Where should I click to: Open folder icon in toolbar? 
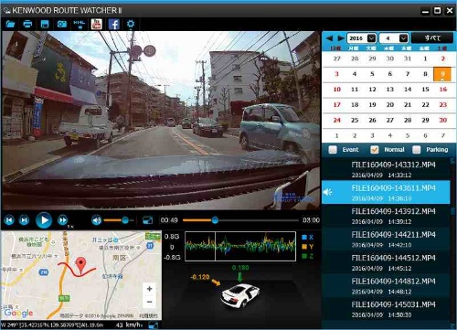click(10, 24)
